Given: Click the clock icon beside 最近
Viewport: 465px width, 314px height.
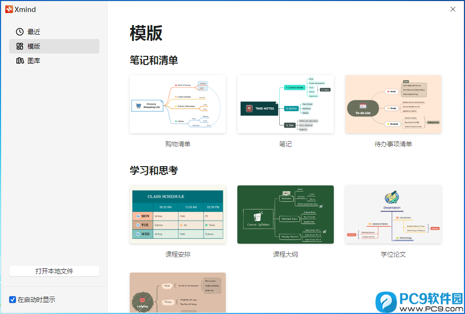Looking at the screenshot, I should click(20, 32).
